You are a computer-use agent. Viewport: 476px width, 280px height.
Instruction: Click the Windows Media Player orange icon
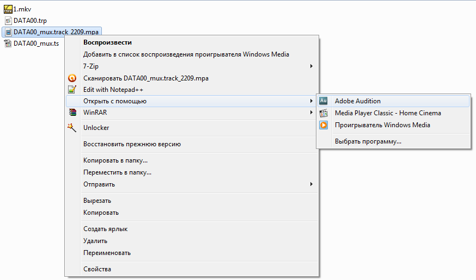point(324,125)
